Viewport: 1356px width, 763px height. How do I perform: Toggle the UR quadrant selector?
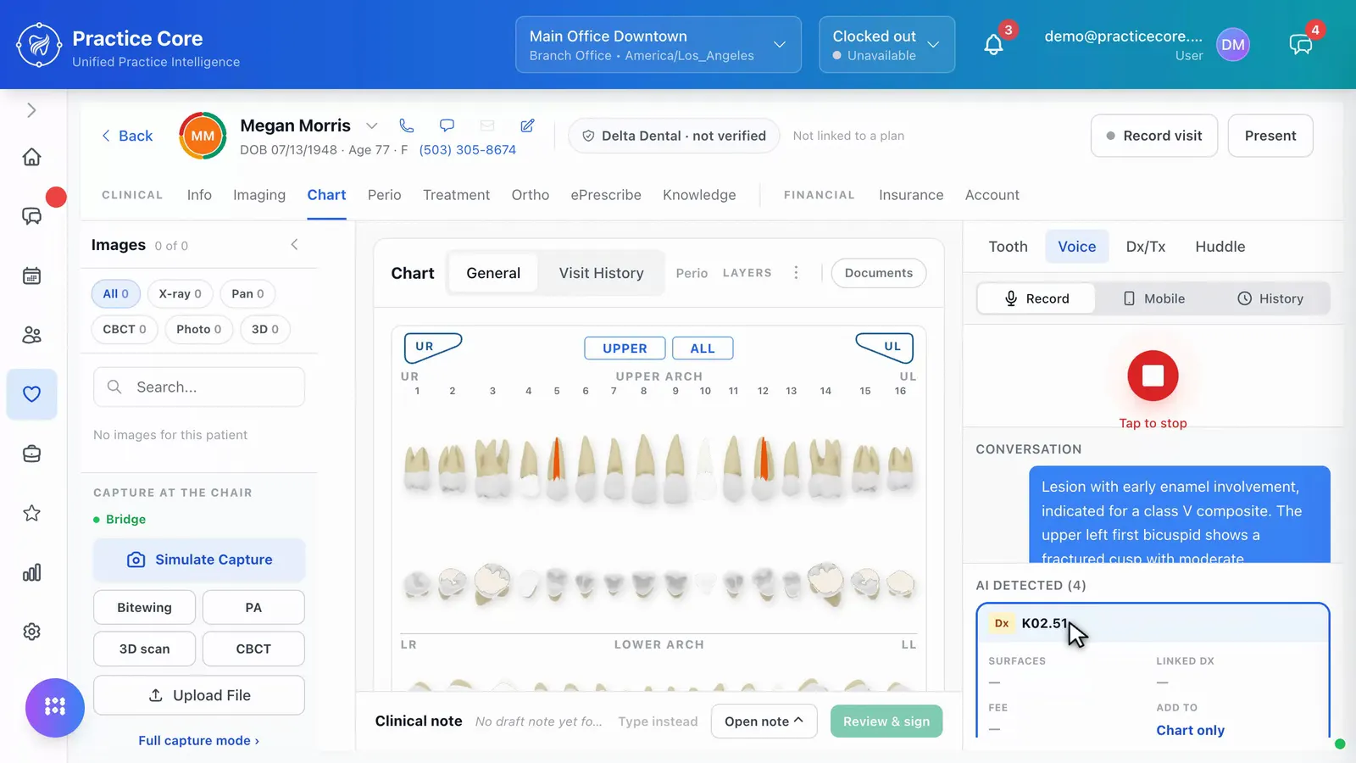(432, 347)
